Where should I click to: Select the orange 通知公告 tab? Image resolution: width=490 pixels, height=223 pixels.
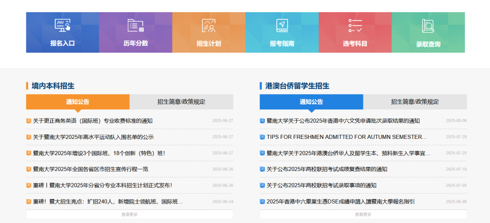[78, 102]
